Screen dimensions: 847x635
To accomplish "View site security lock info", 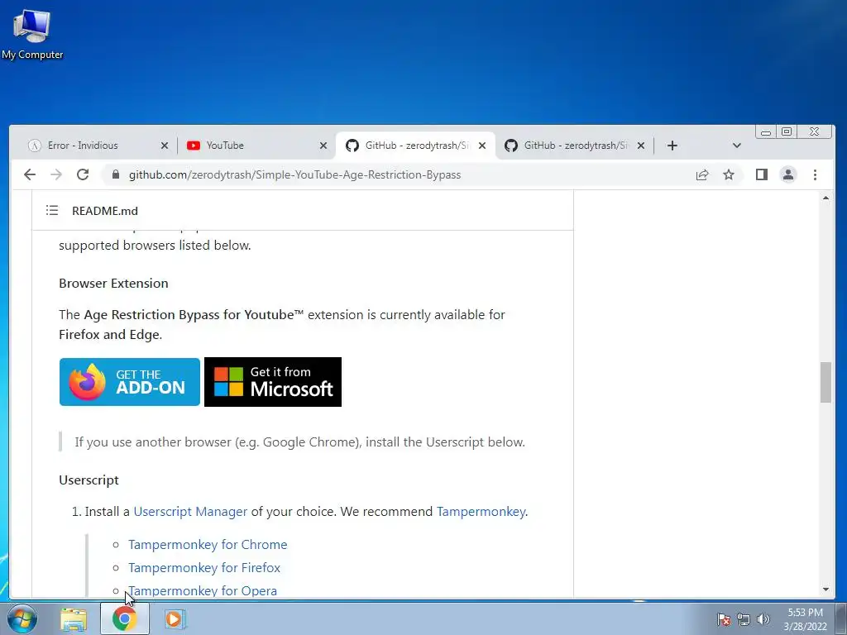I will click(x=115, y=174).
